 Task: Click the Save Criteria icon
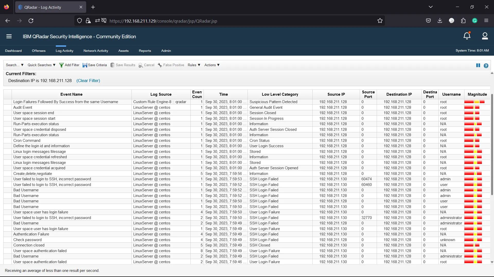pos(84,65)
